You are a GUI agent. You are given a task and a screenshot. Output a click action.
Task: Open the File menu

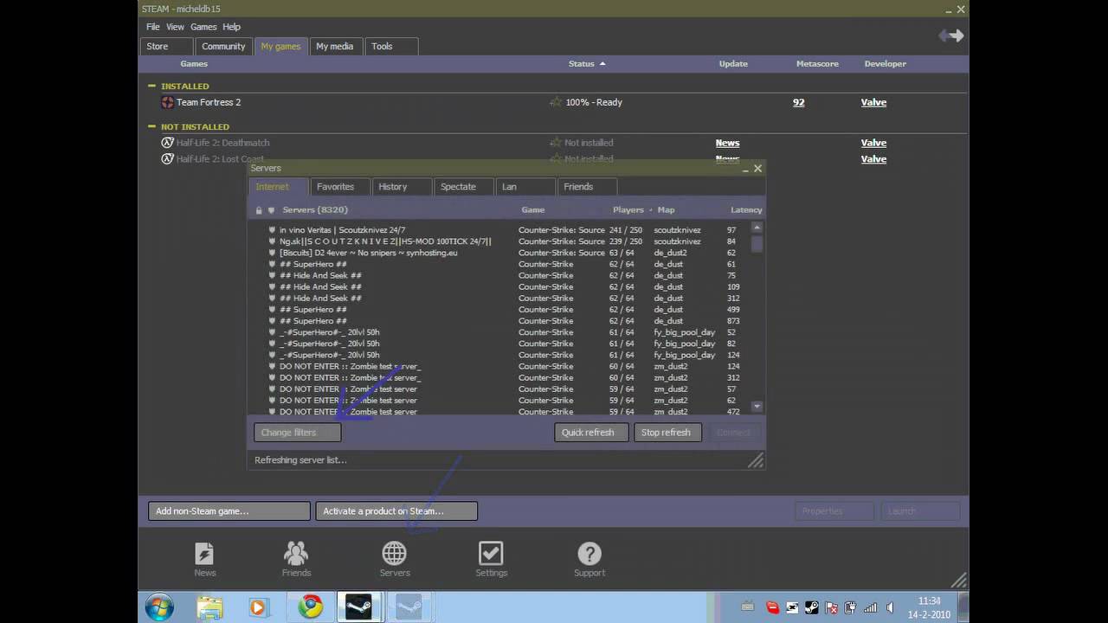point(153,27)
